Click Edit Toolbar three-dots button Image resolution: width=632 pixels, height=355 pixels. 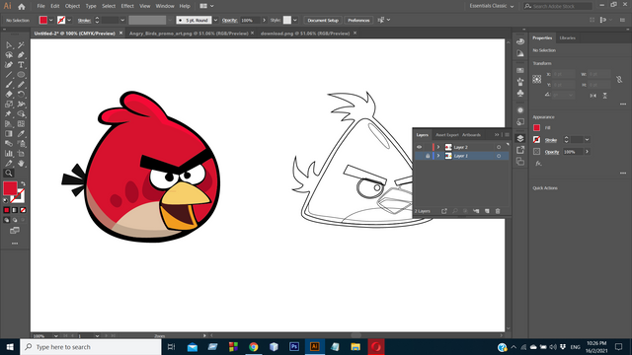(x=15, y=244)
